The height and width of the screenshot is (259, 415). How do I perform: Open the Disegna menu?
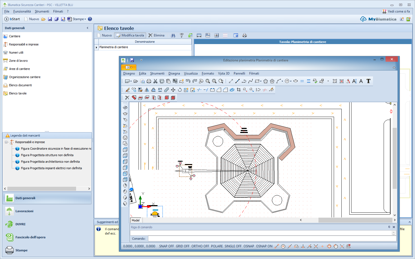click(174, 73)
